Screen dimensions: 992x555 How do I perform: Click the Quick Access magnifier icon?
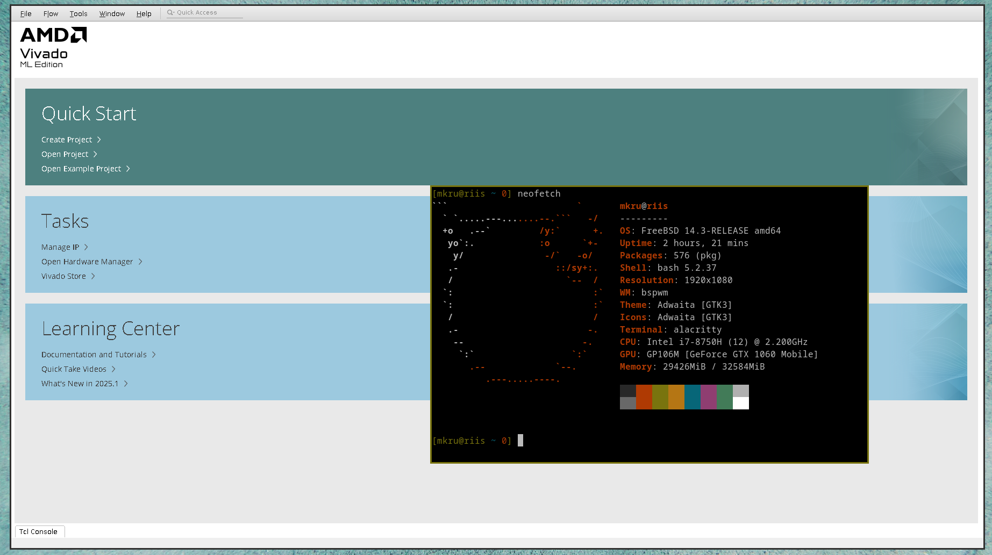click(x=170, y=12)
